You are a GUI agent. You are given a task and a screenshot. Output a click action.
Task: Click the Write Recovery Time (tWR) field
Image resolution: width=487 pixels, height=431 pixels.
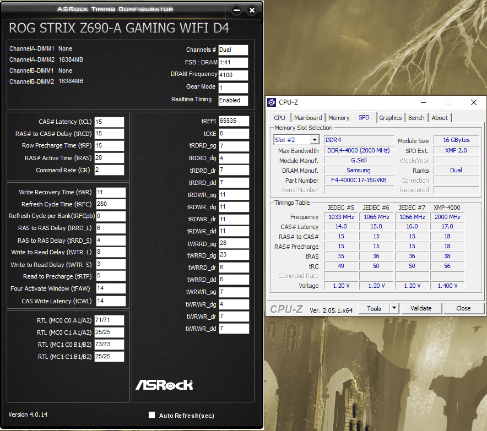(x=111, y=193)
